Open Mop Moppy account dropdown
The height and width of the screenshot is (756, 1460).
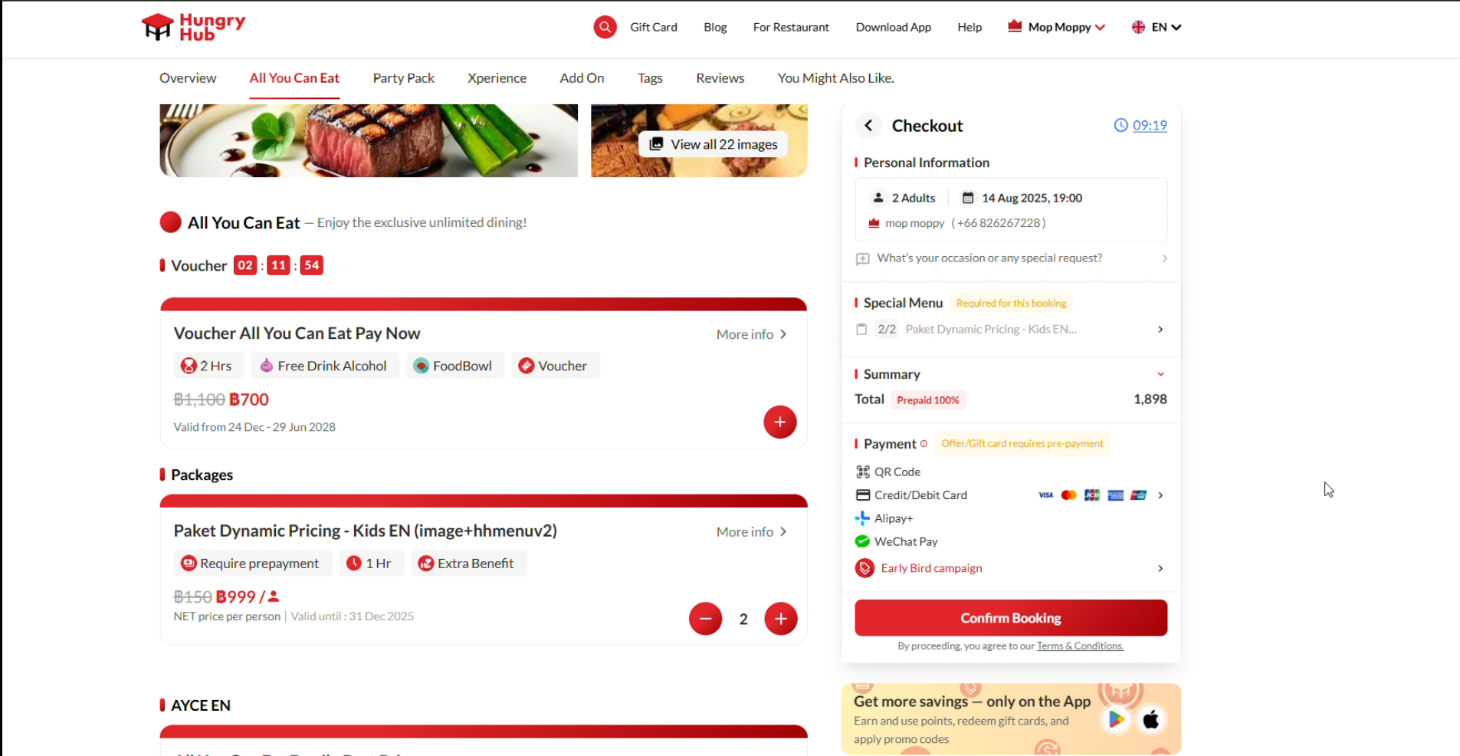tap(1056, 27)
